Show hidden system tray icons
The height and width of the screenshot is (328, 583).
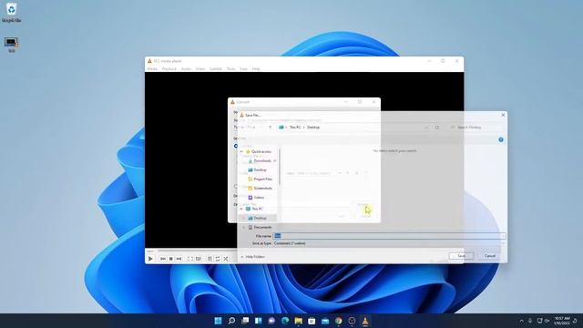point(521,321)
